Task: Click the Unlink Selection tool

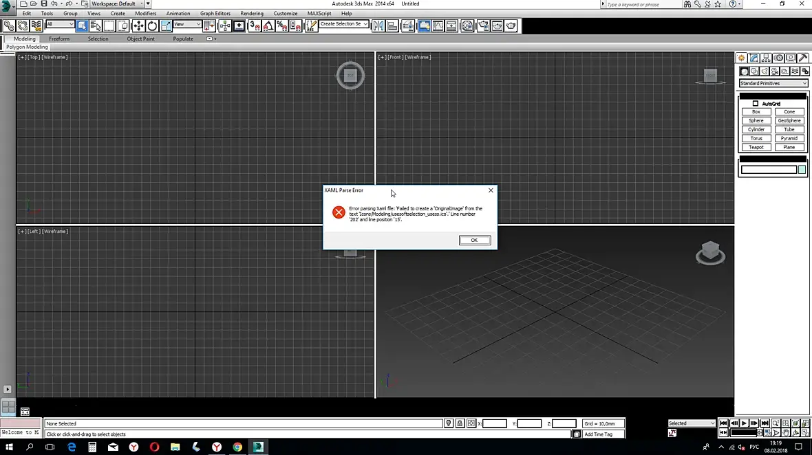Action: point(22,26)
